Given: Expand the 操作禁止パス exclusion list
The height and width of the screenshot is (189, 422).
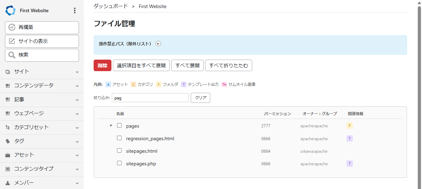Looking at the screenshot, I should [158, 44].
